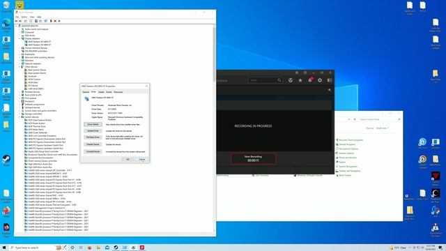Viewport: 446px width, 251px height.
Task: Click the Driver Details button
Action: tap(93, 124)
